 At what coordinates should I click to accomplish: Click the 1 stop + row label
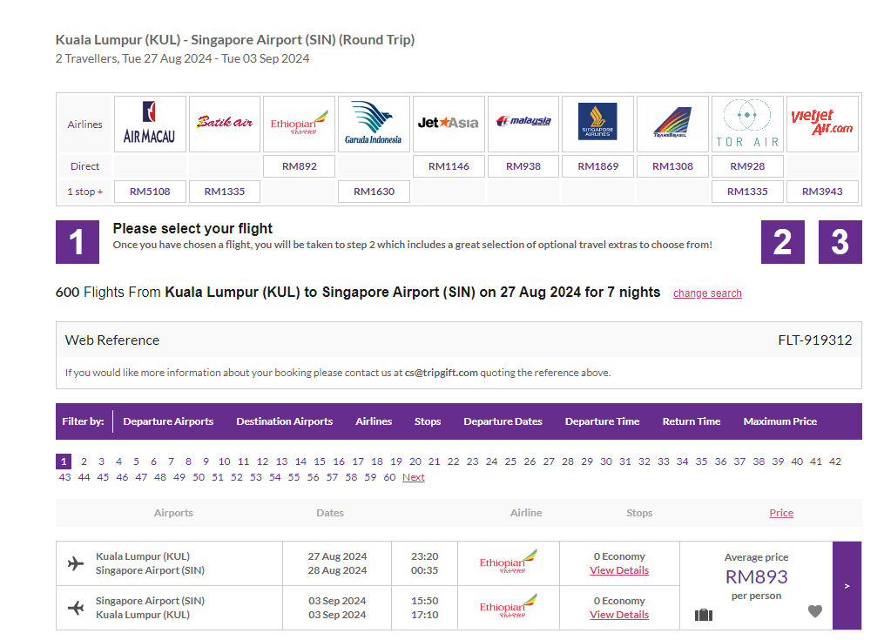click(85, 192)
